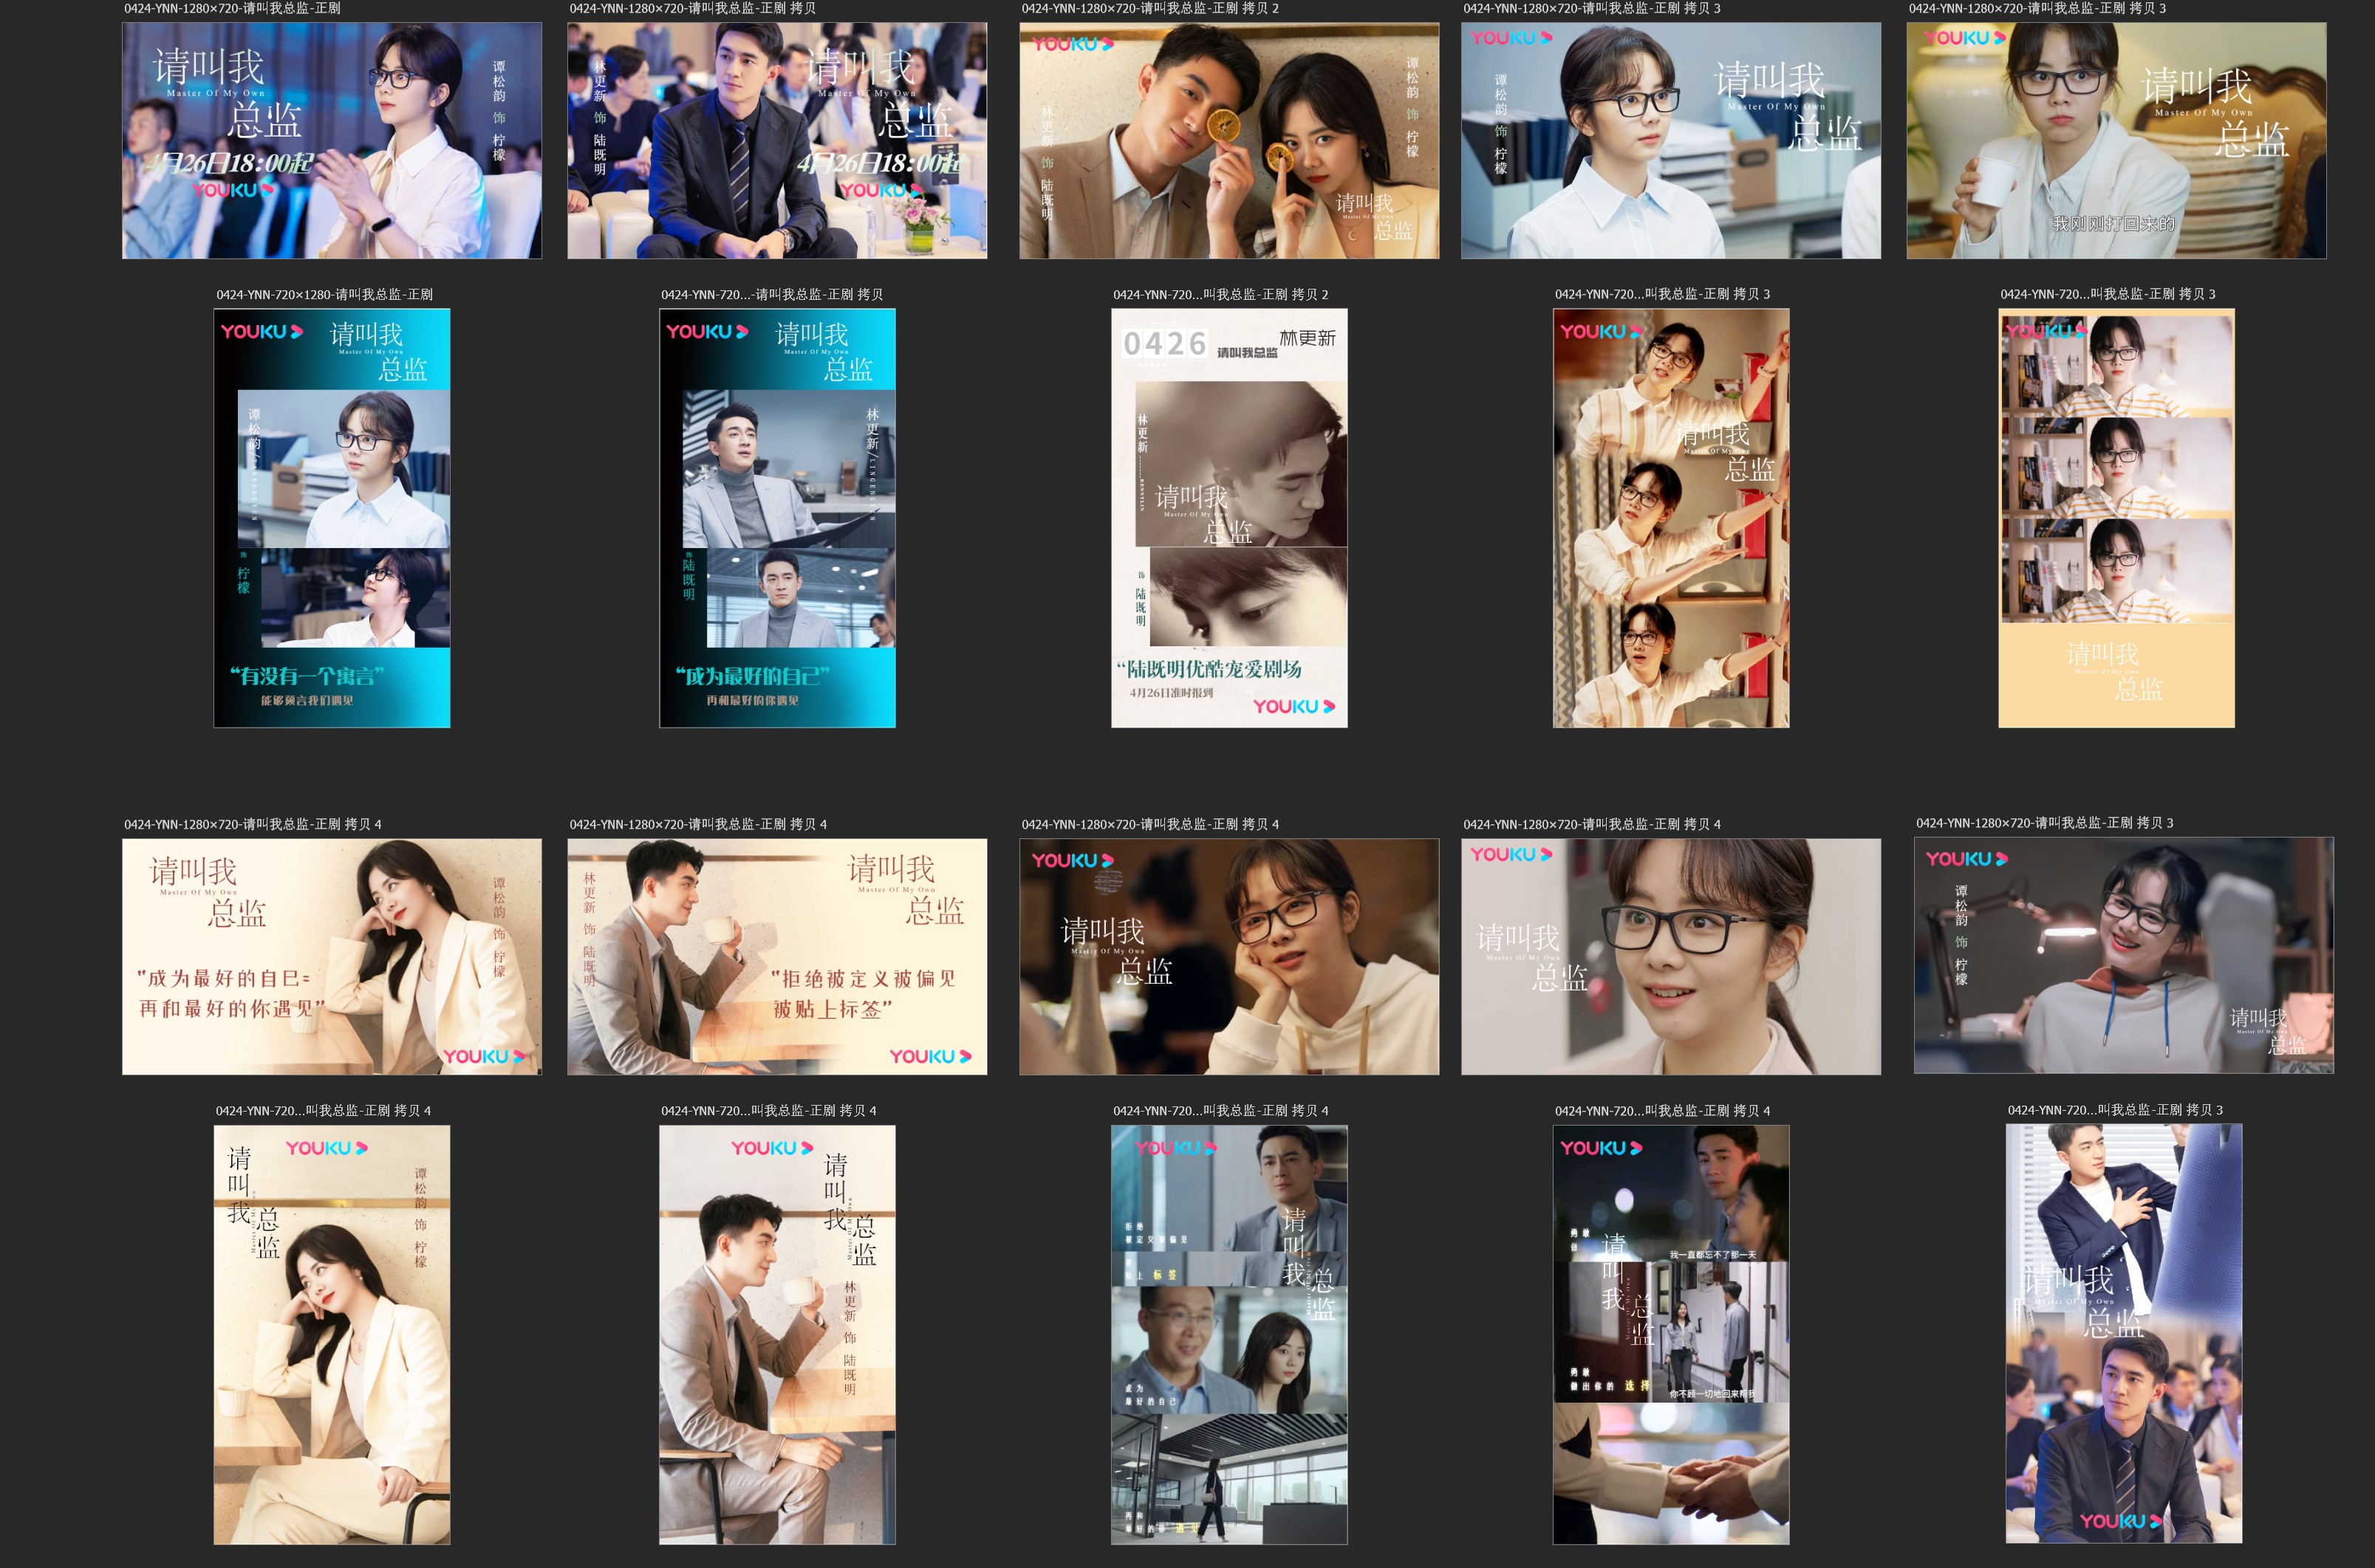Image resolution: width=2375 pixels, height=1568 pixels.
Task: Click the artboard name 0424-YNN-720...叫我总监-正剧 拷贝 2
Action: click(x=1220, y=294)
